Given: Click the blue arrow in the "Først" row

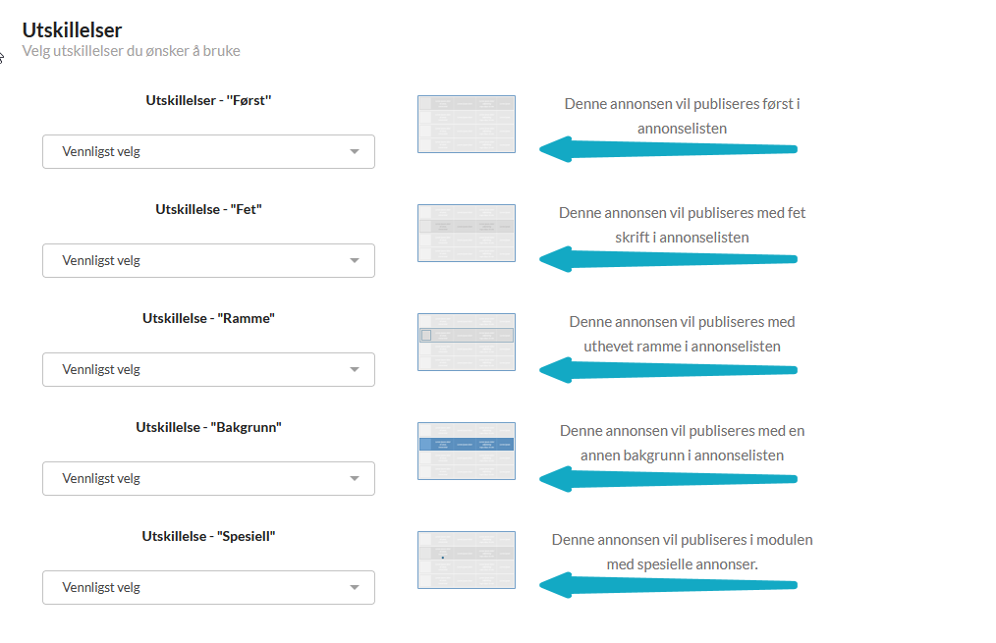Looking at the screenshot, I should pos(668,149).
